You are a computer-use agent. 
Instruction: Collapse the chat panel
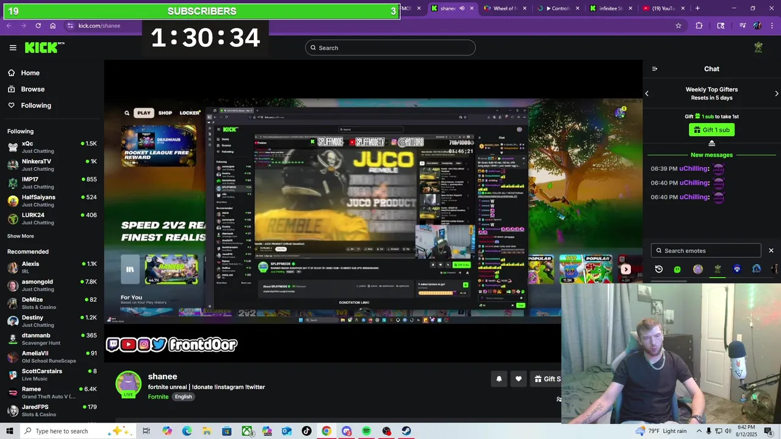(655, 69)
